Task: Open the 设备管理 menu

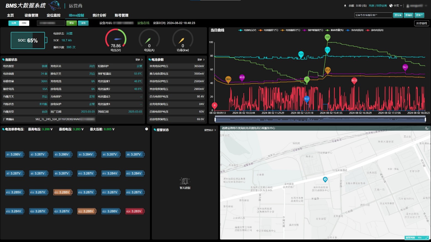Action: pyautogui.click(x=31, y=15)
